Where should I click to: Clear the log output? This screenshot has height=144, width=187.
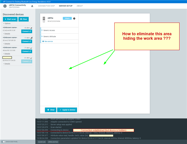coord(42,142)
